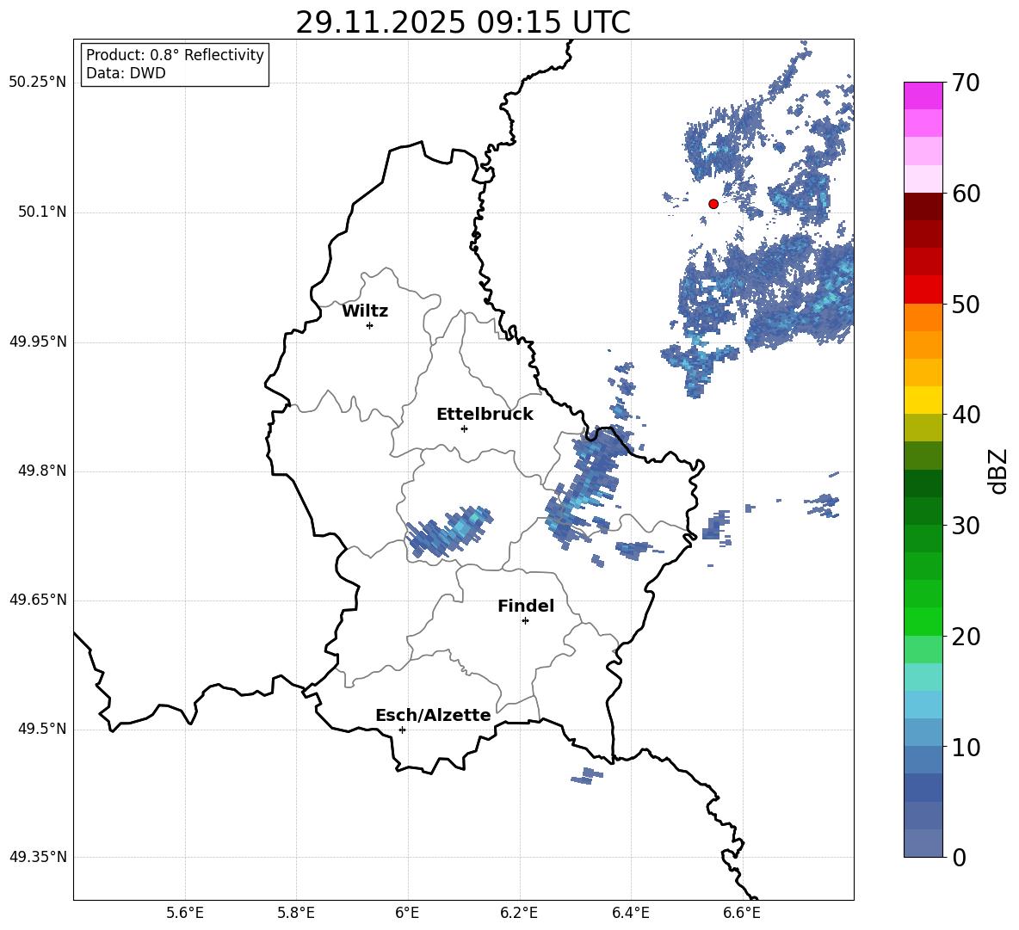Click the 60 value on the colorbar
The image size is (1019, 930).
[x=966, y=194]
